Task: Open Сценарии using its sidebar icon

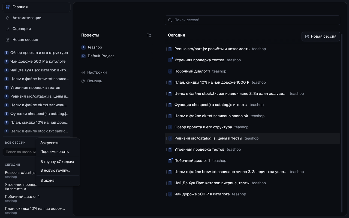Action: tap(8, 29)
